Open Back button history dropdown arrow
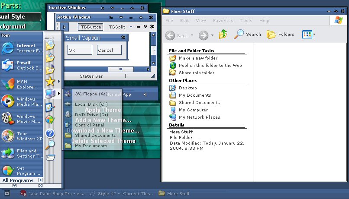The image size is (349, 199). click(192, 35)
